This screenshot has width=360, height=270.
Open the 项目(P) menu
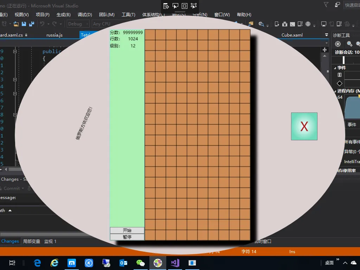tap(43, 15)
